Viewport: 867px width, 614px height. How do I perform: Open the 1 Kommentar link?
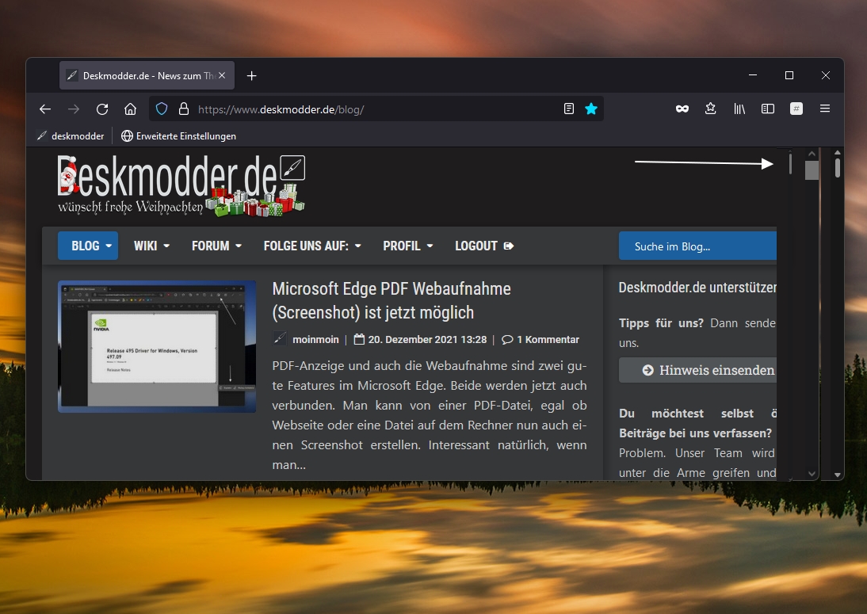coord(540,339)
